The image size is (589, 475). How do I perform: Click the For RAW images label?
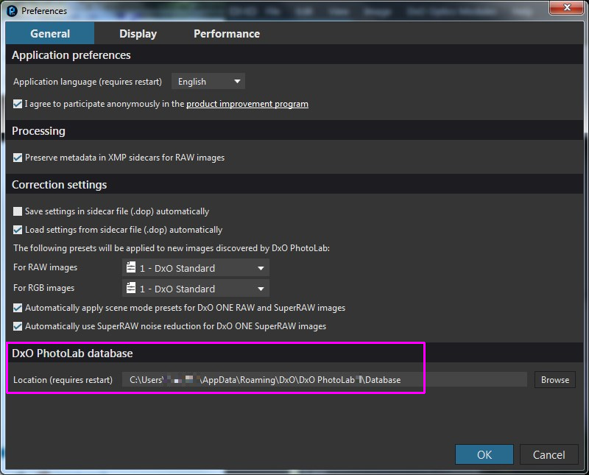click(x=45, y=267)
